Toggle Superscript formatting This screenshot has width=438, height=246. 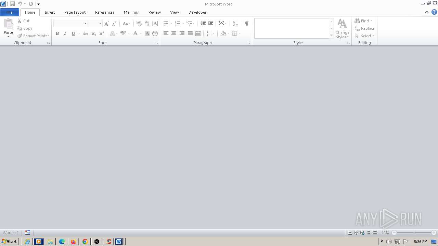click(x=101, y=33)
